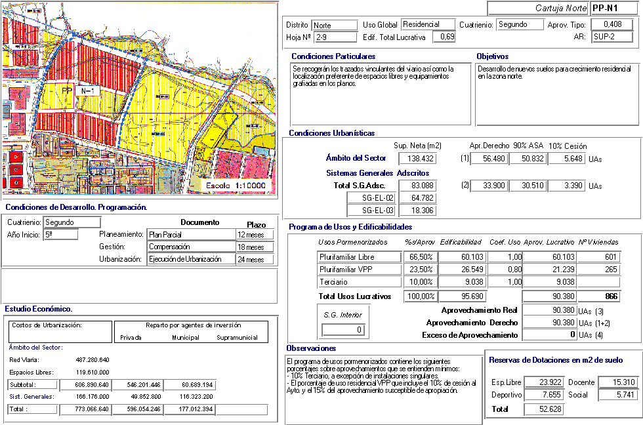Image resolution: width=643 pixels, height=425 pixels.
Task: Click the Distrito field showing Norte
Action: (x=331, y=25)
